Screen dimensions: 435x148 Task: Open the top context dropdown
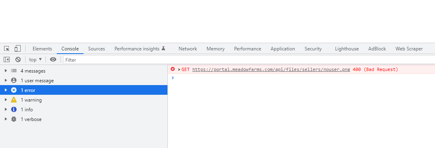(36, 59)
